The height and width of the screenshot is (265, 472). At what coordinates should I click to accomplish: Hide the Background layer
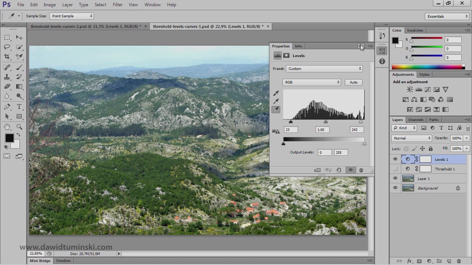click(x=395, y=188)
